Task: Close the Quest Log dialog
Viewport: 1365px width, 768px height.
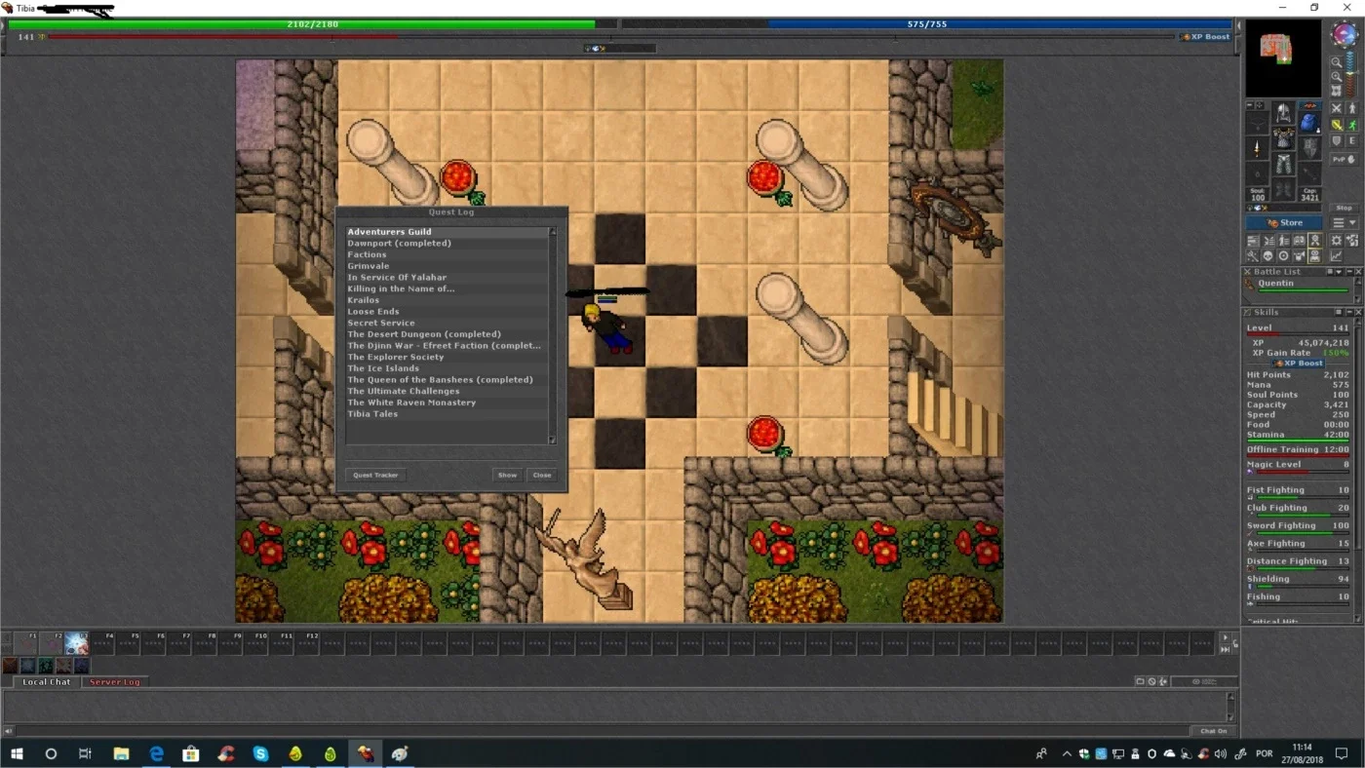Action: [542, 476]
